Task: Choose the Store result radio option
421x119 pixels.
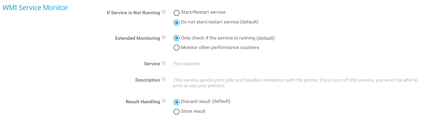Action: pyautogui.click(x=177, y=112)
